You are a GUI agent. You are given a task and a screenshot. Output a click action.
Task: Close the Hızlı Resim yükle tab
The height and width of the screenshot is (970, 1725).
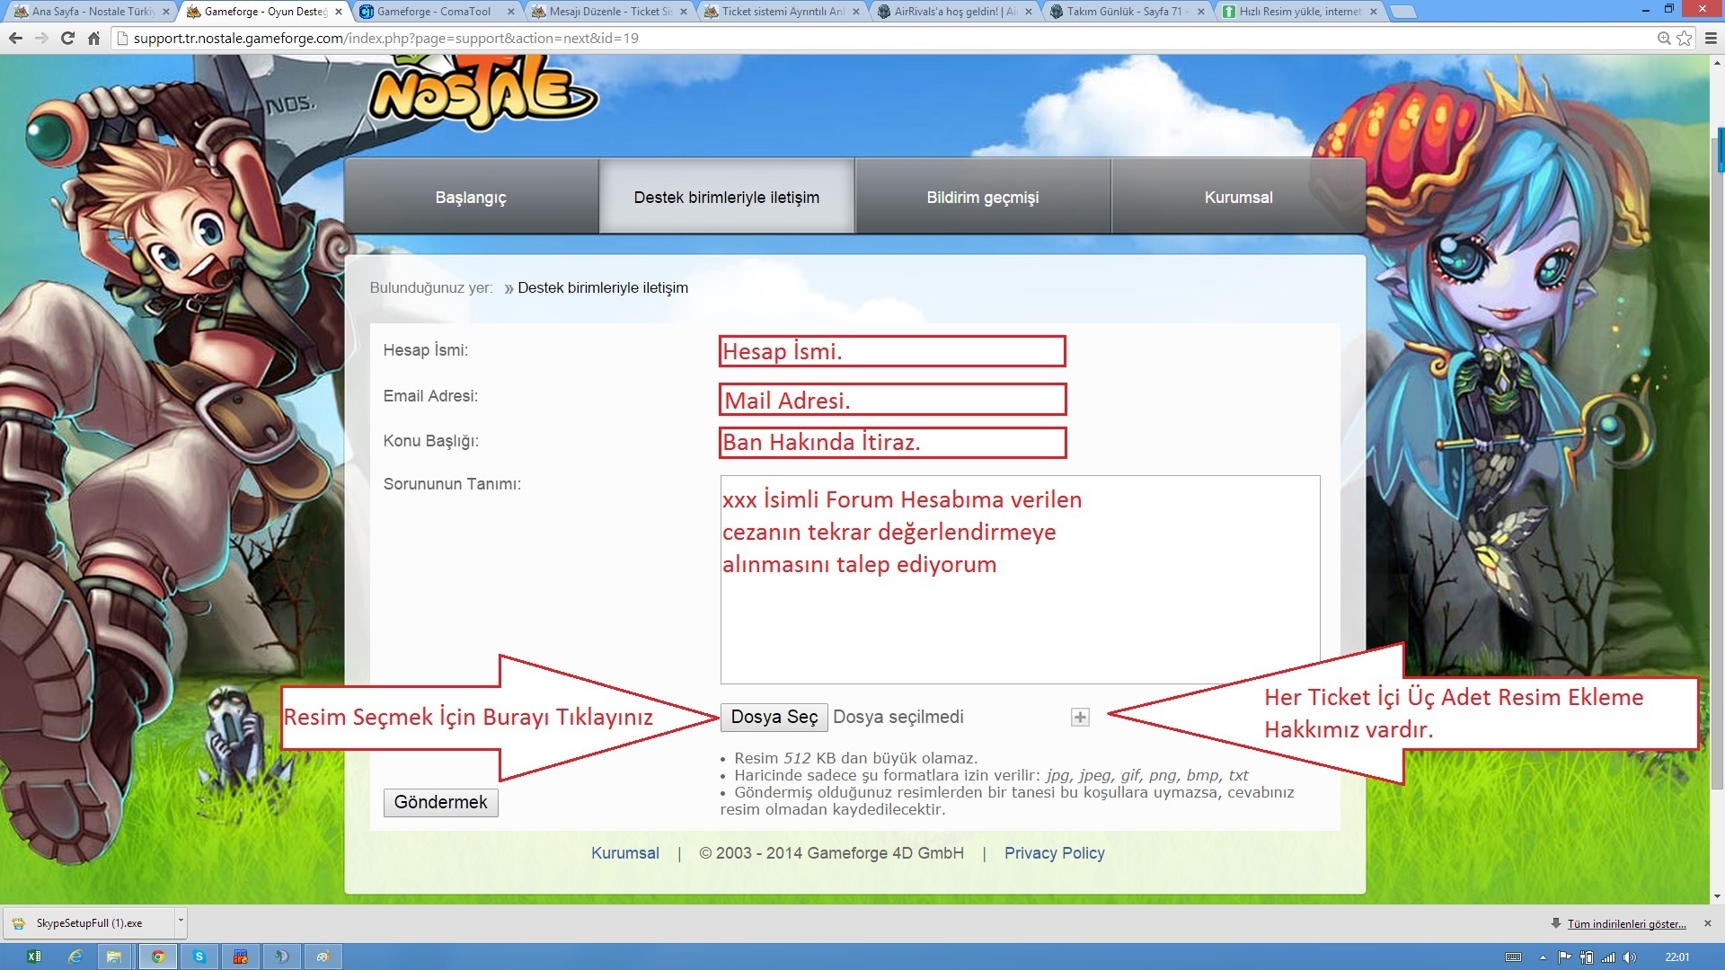1373,12
